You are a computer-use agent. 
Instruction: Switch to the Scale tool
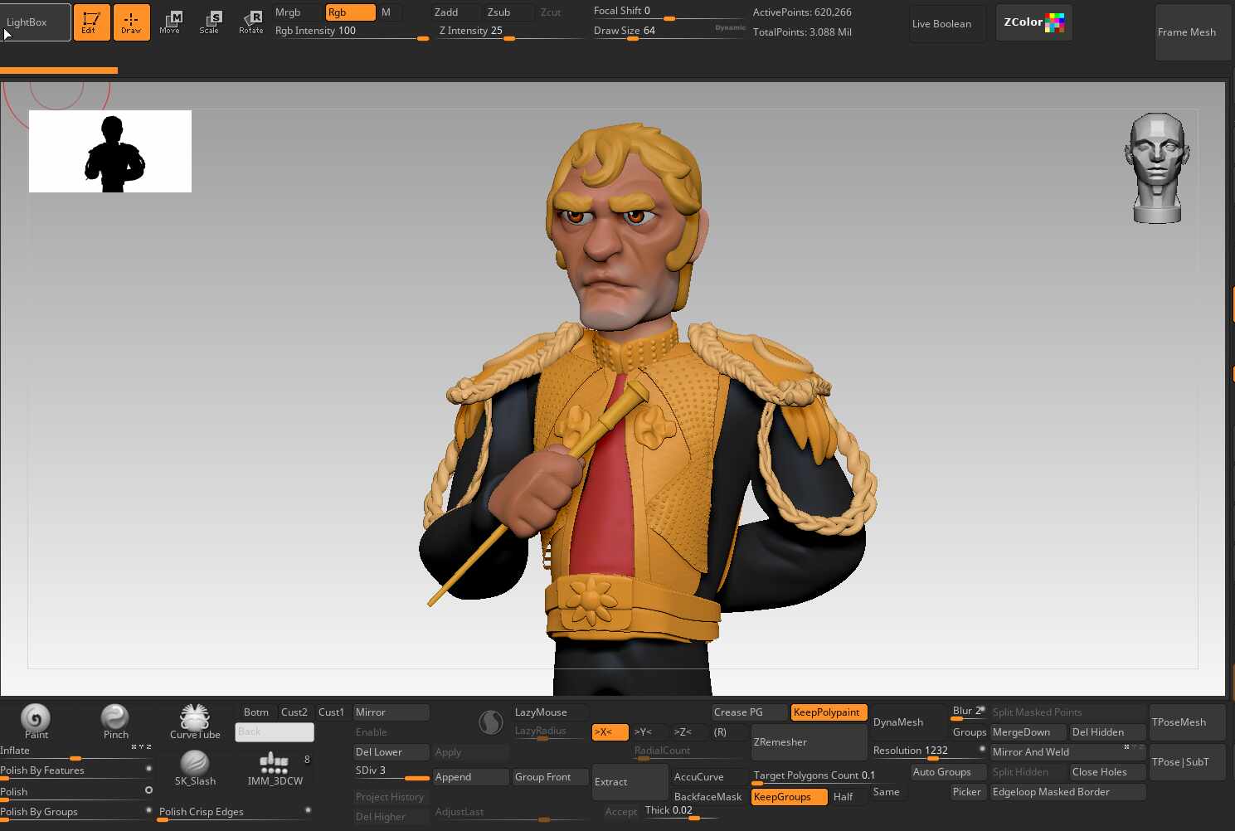[x=210, y=22]
